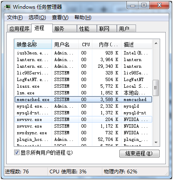Select lantern.ex... row with 29,340 K
173x180 pixels.
pyautogui.click(x=83, y=66)
